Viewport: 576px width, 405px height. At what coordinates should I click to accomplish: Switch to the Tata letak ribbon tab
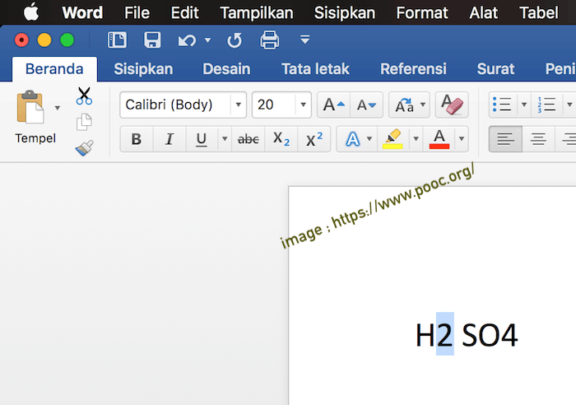click(315, 68)
